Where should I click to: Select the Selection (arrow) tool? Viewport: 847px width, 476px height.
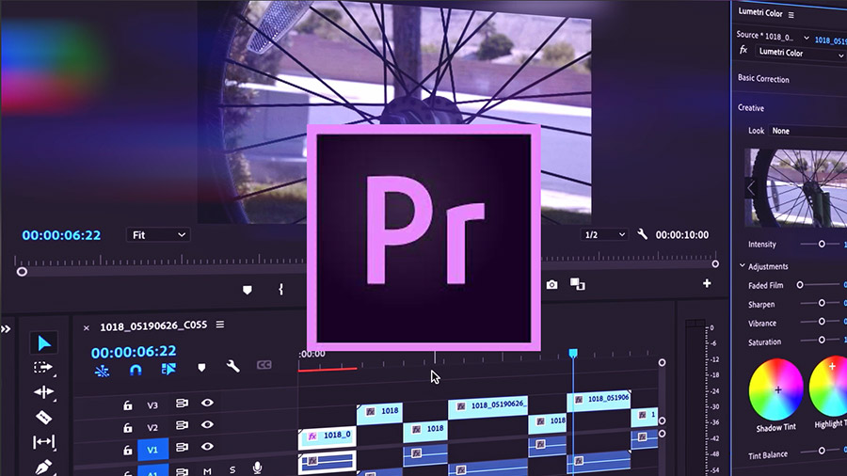pyautogui.click(x=43, y=342)
